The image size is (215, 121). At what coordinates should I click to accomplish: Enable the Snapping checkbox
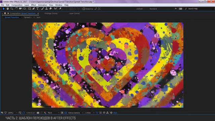84,9
